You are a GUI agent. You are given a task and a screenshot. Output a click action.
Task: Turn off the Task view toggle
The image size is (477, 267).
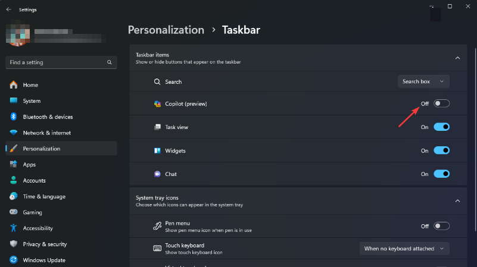point(441,127)
